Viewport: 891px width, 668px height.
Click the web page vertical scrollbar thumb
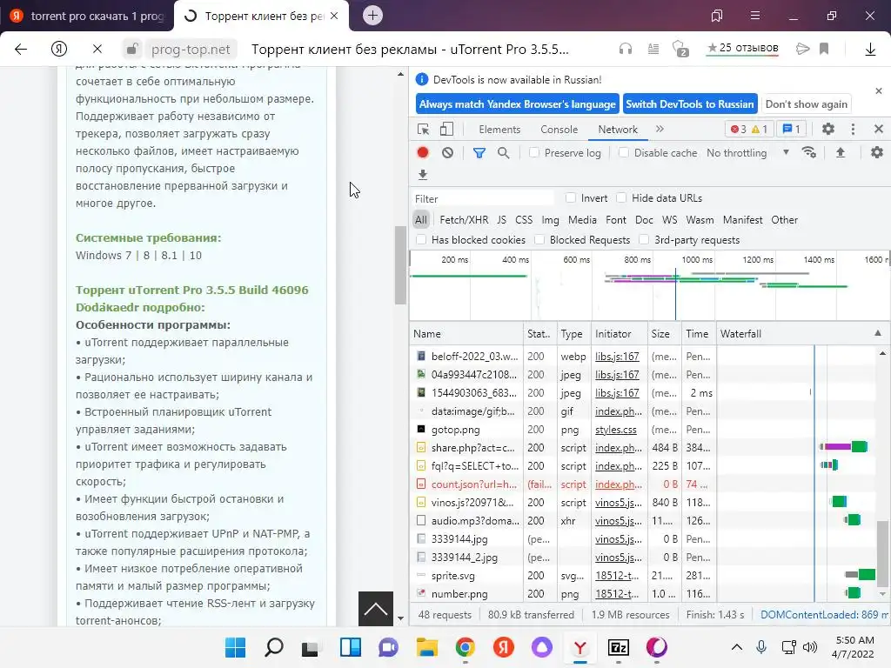[400, 265]
